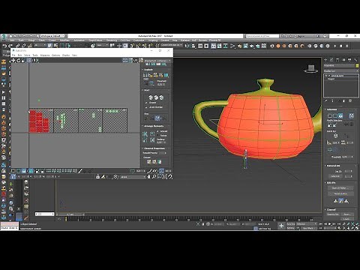360x270 pixels.
Task: Toggle Select By Element in Edit UVWs bottom toolbar
Action: pos(31,171)
